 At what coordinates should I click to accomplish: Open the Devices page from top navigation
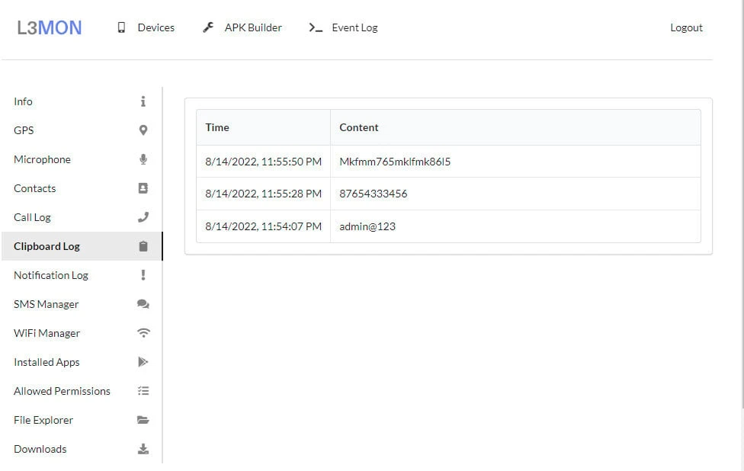tap(146, 27)
